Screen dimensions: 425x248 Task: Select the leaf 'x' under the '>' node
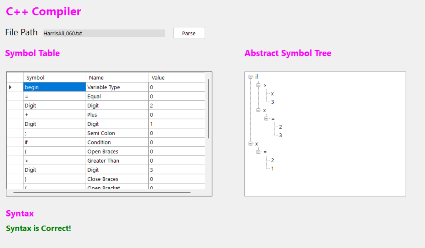[272, 94]
